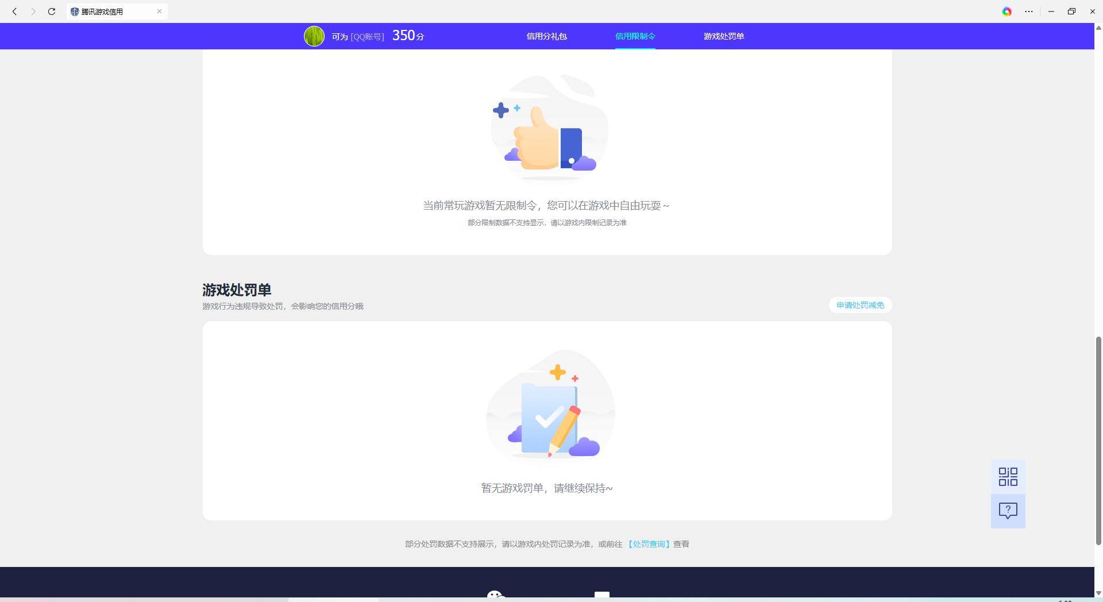Click the [QQ账号] label
1103x602 pixels.
(368, 36)
